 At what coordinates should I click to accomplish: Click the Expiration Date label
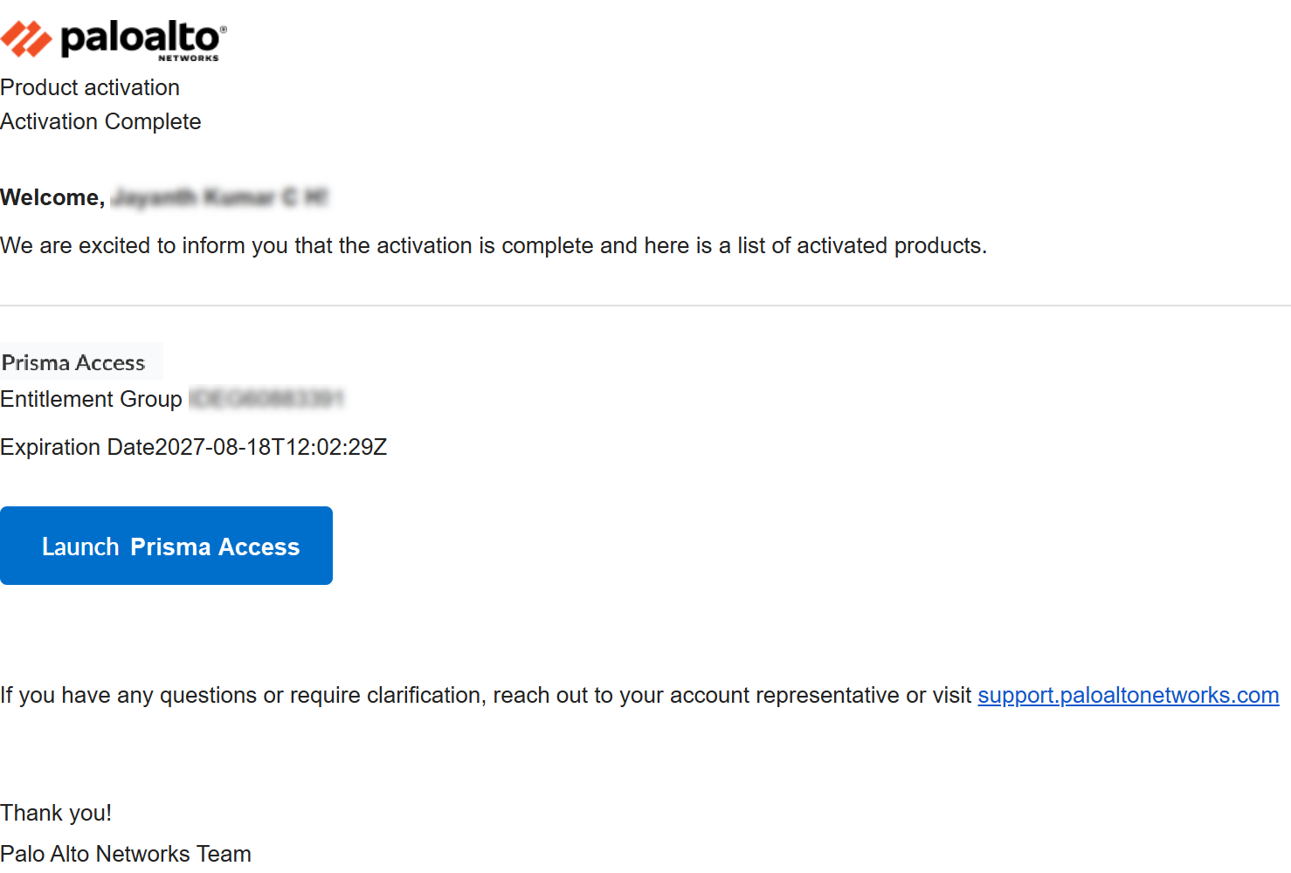click(x=77, y=447)
